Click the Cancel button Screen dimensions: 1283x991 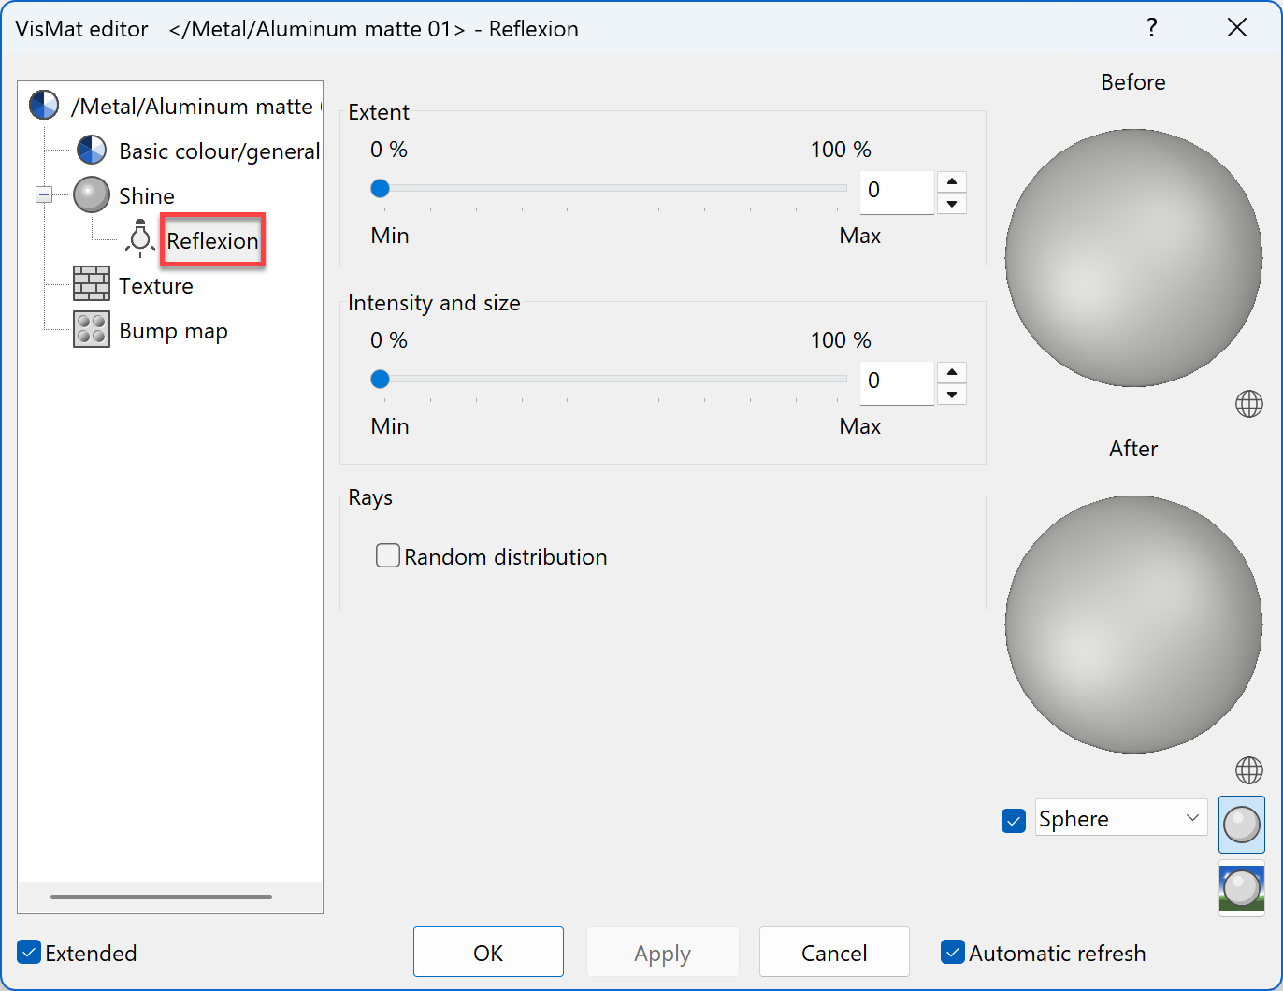(x=833, y=952)
